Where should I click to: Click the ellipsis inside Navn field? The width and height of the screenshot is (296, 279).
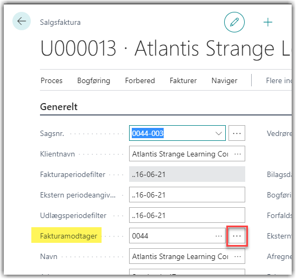[x=238, y=256]
